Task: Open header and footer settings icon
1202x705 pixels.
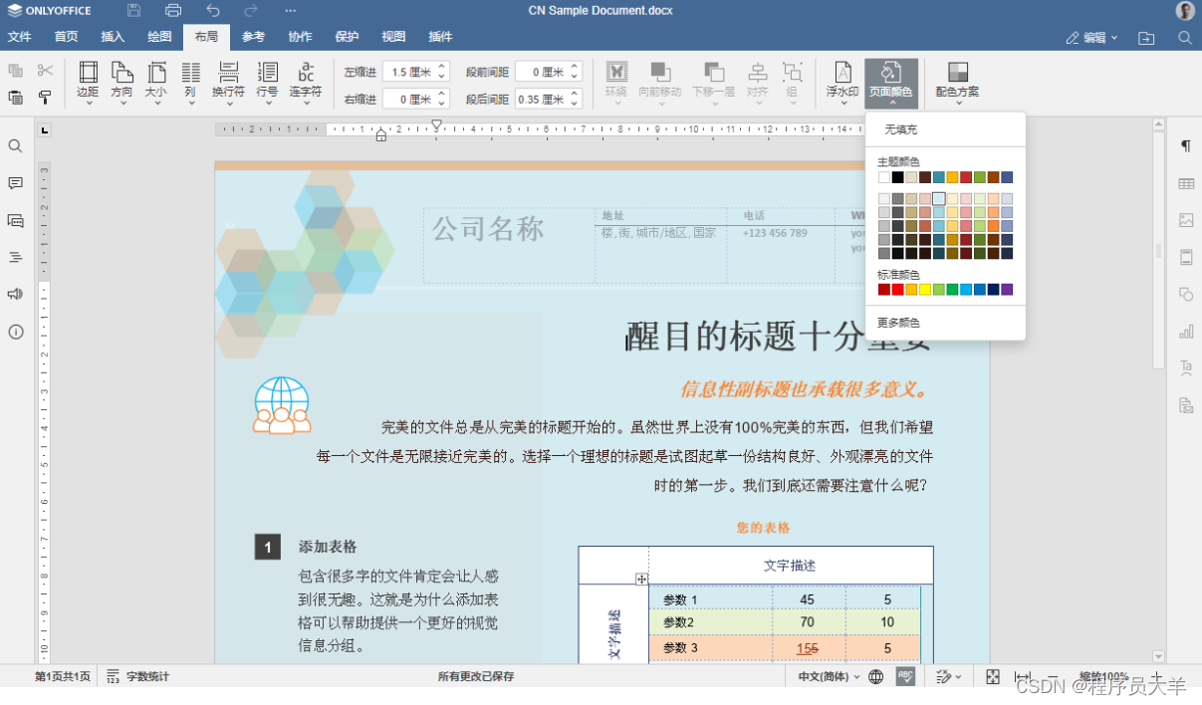Action: [1186, 257]
